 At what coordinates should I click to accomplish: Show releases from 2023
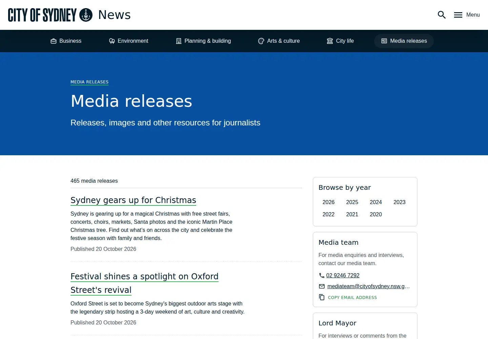[x=400, y=202]
